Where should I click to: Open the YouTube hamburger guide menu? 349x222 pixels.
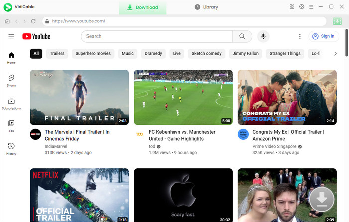pos(11,36)
